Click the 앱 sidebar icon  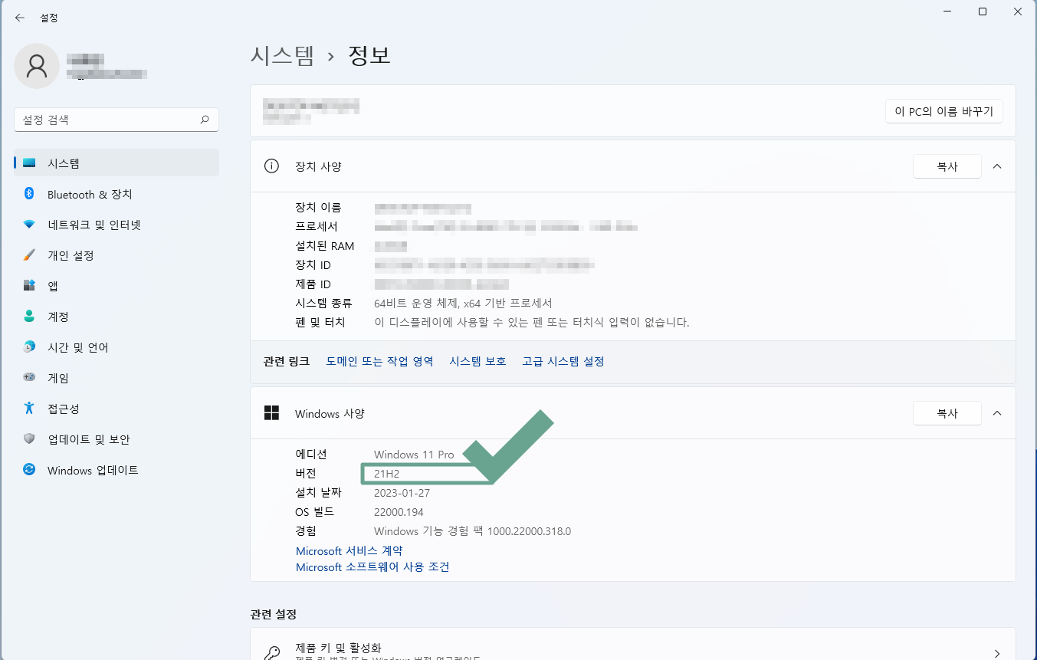29,285
